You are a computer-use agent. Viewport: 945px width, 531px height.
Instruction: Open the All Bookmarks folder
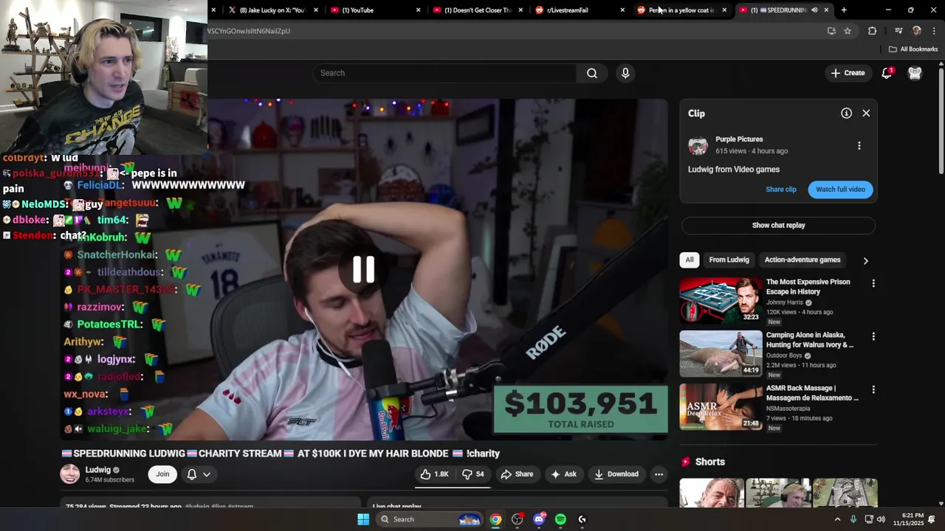(913, 49)
